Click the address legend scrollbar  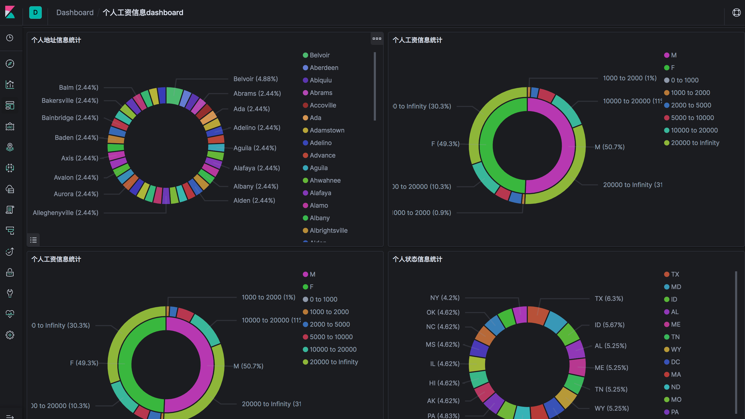tap(375, 86)
